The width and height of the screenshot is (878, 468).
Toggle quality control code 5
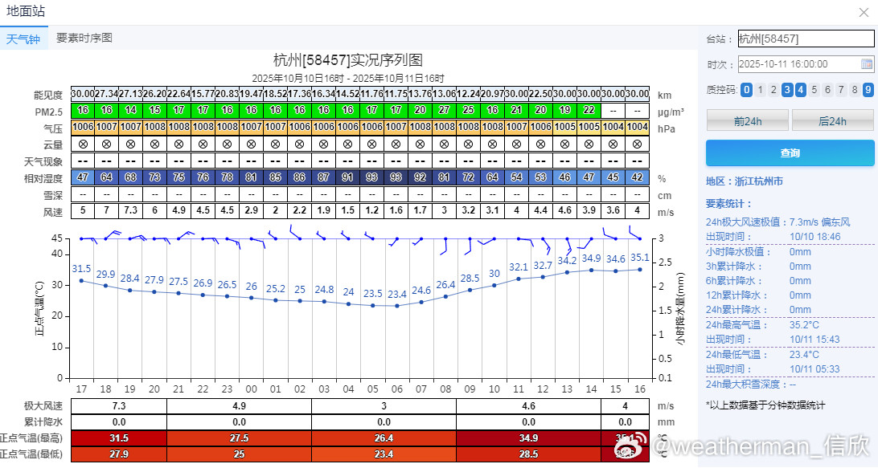click(x=814, y=89)
